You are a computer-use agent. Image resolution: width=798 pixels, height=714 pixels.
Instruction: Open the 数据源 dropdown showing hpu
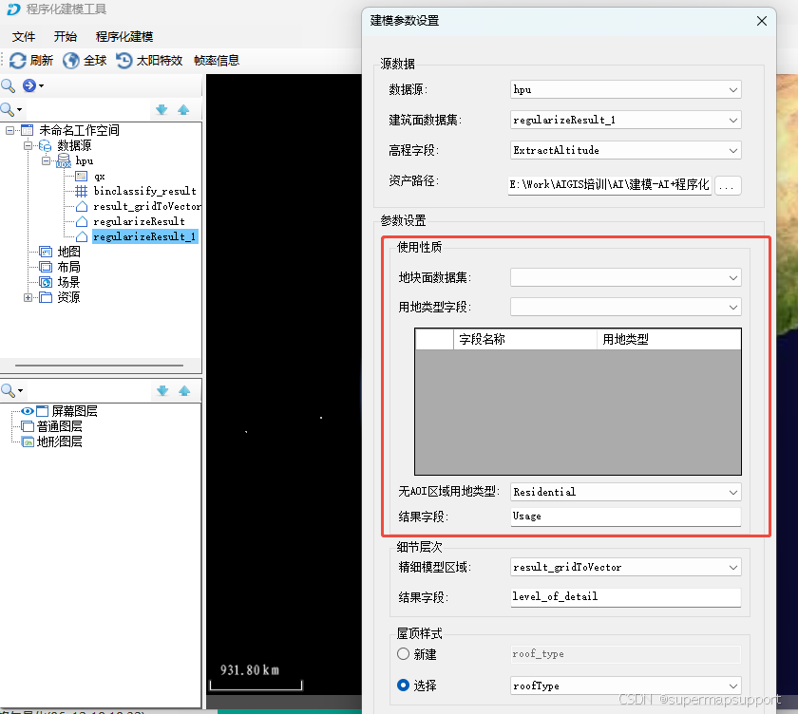click(x=733, y=89)
